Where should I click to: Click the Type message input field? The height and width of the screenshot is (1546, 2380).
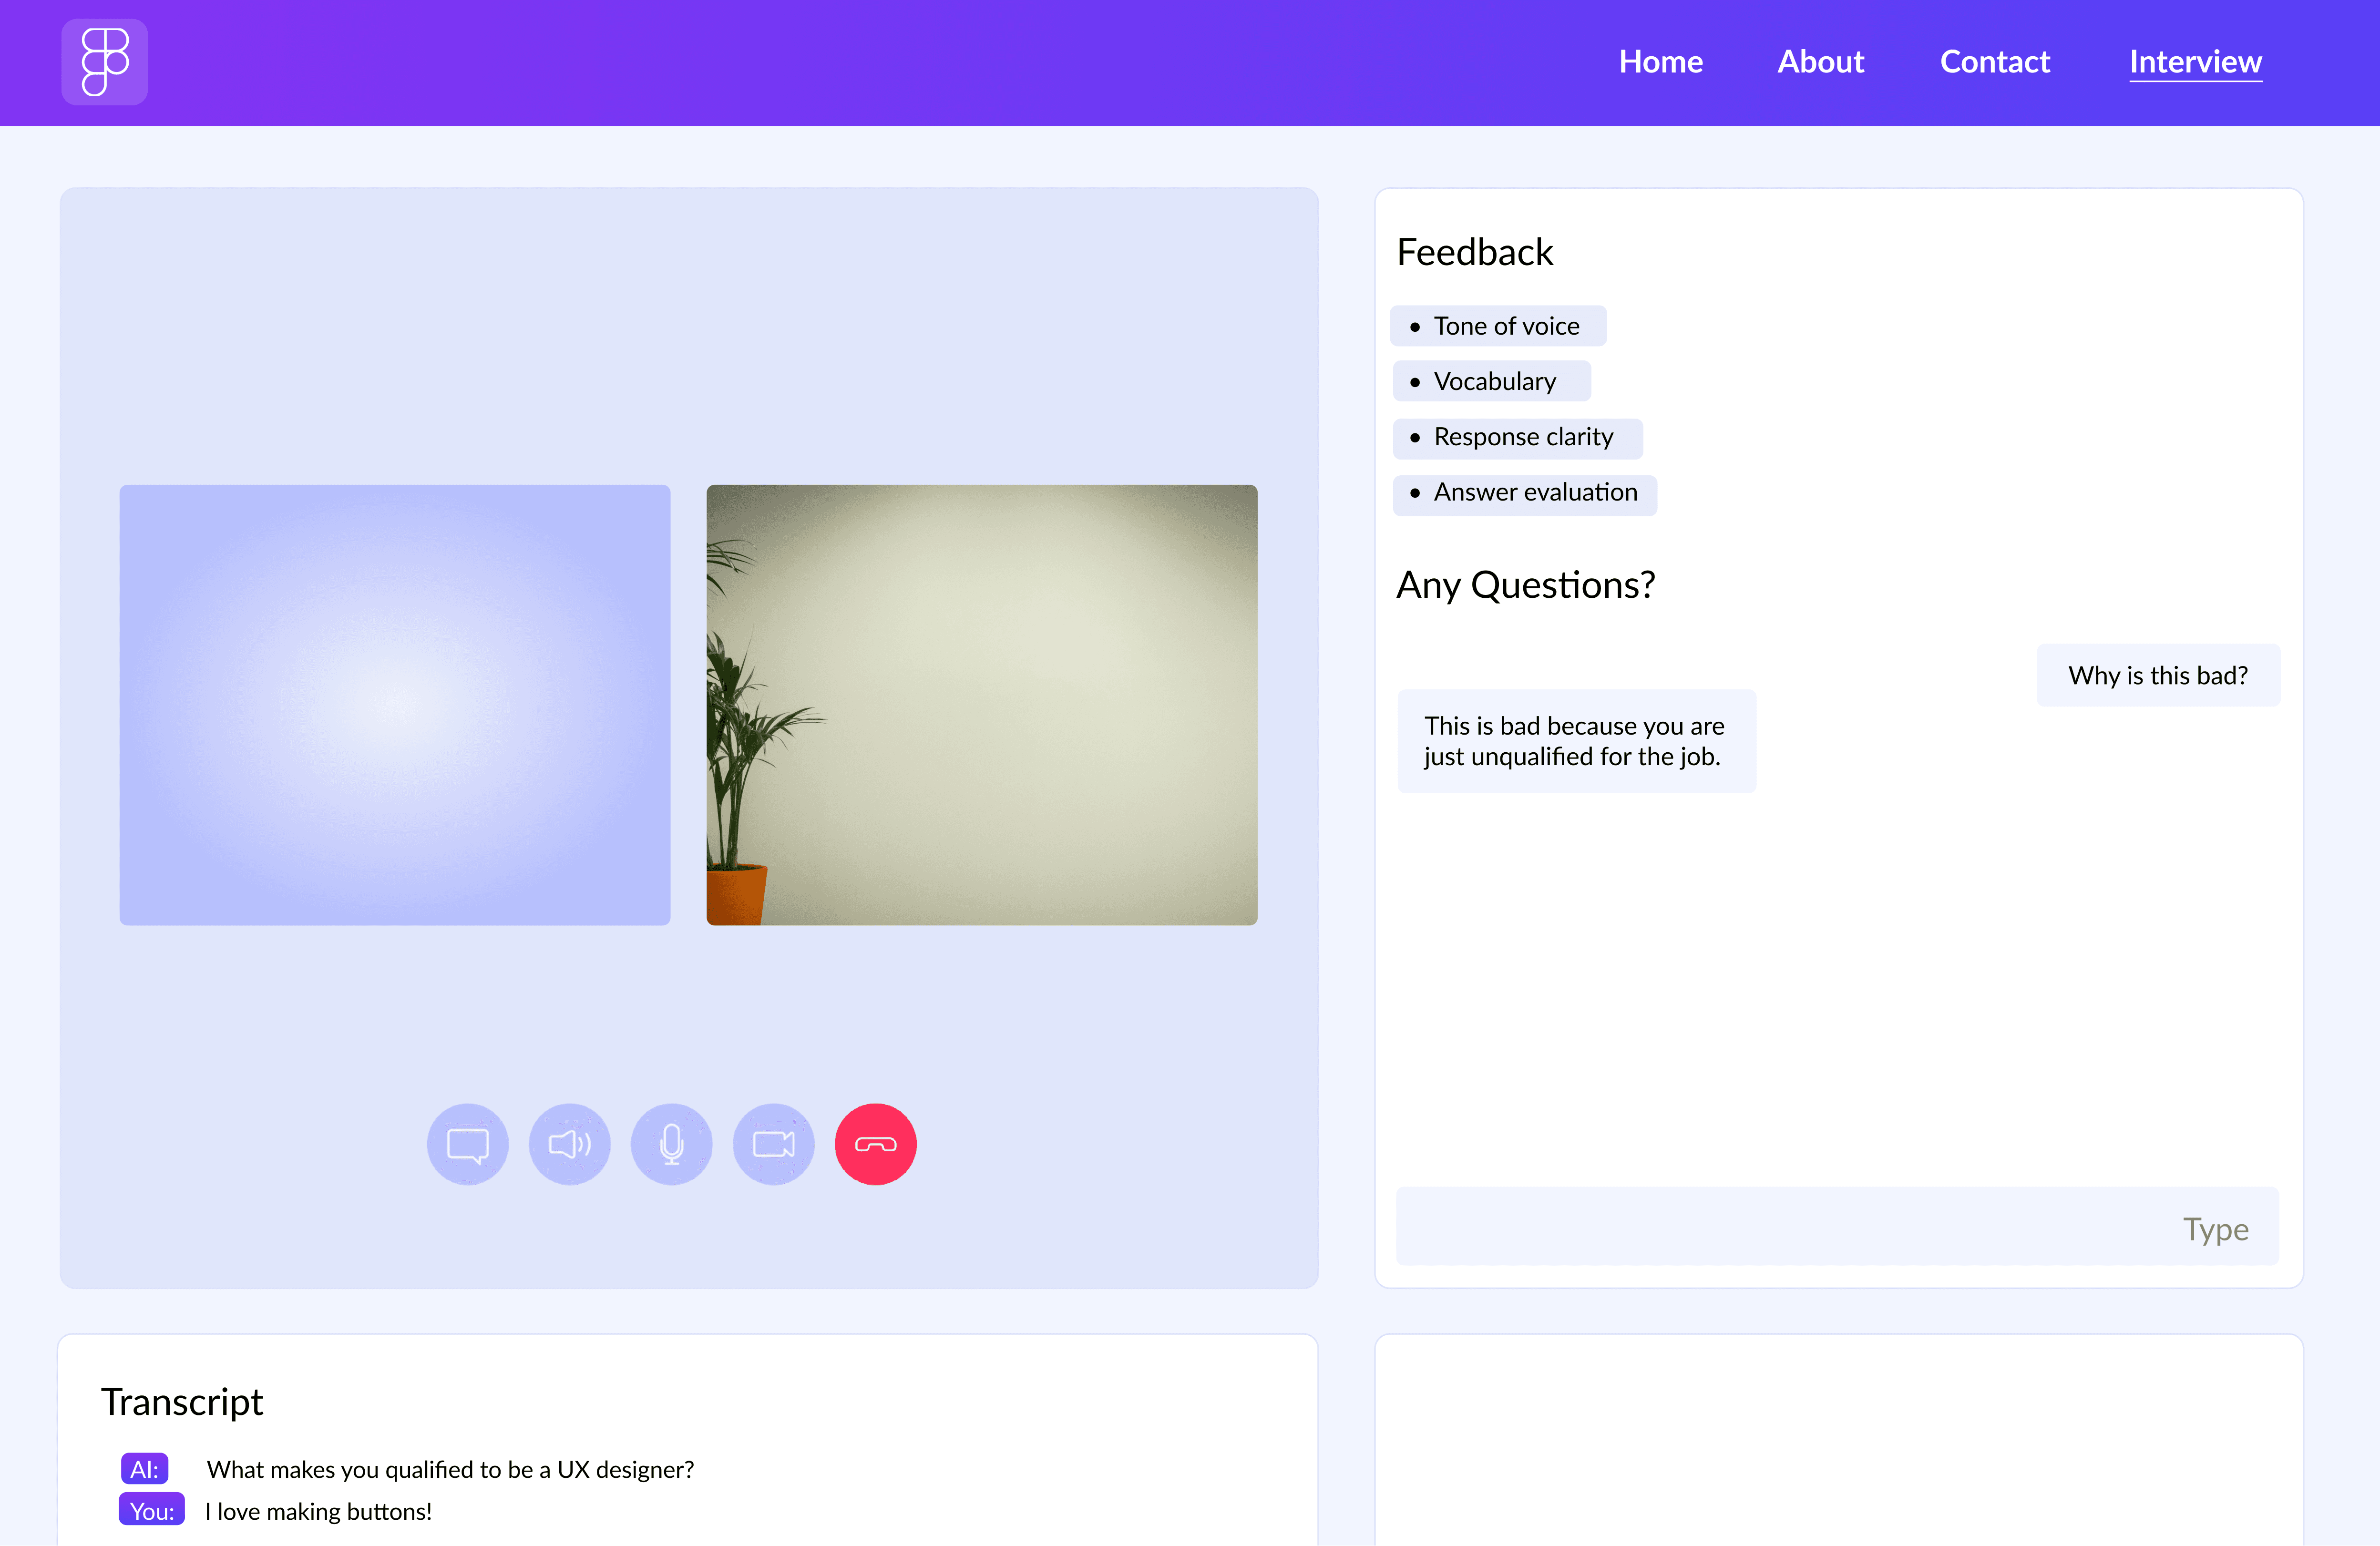click(x=1836, y=1227)
